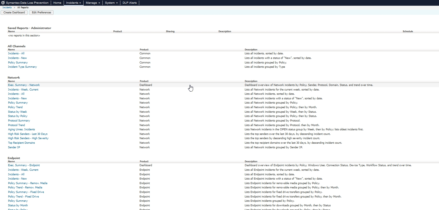The width and height of the screenshot is (439, 210).
Task: Click 'Lists the top recipient domains' description
Action: pyautogui.click(x=293, y=143)
